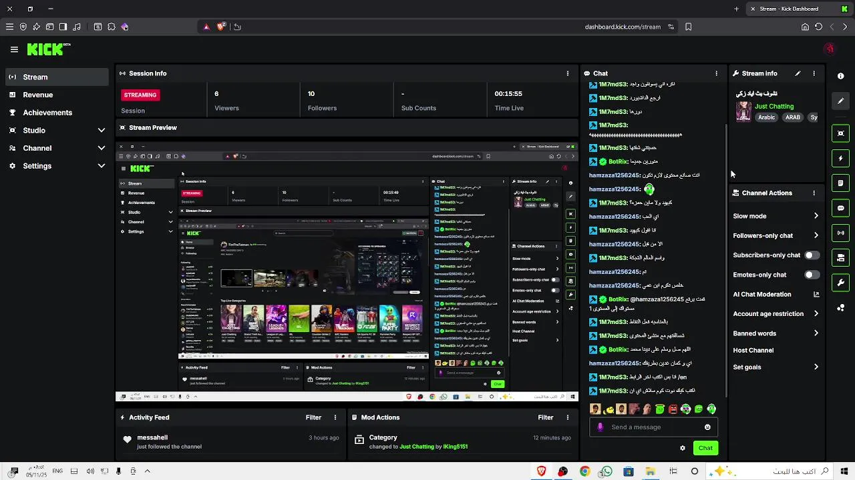Go to Revenue in sidebar
This screenshot has height=480, width=855.
57,95
